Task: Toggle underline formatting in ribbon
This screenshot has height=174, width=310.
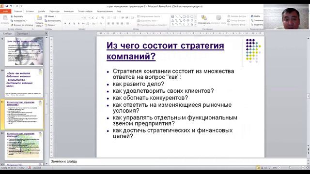Action: click(74, 24)
